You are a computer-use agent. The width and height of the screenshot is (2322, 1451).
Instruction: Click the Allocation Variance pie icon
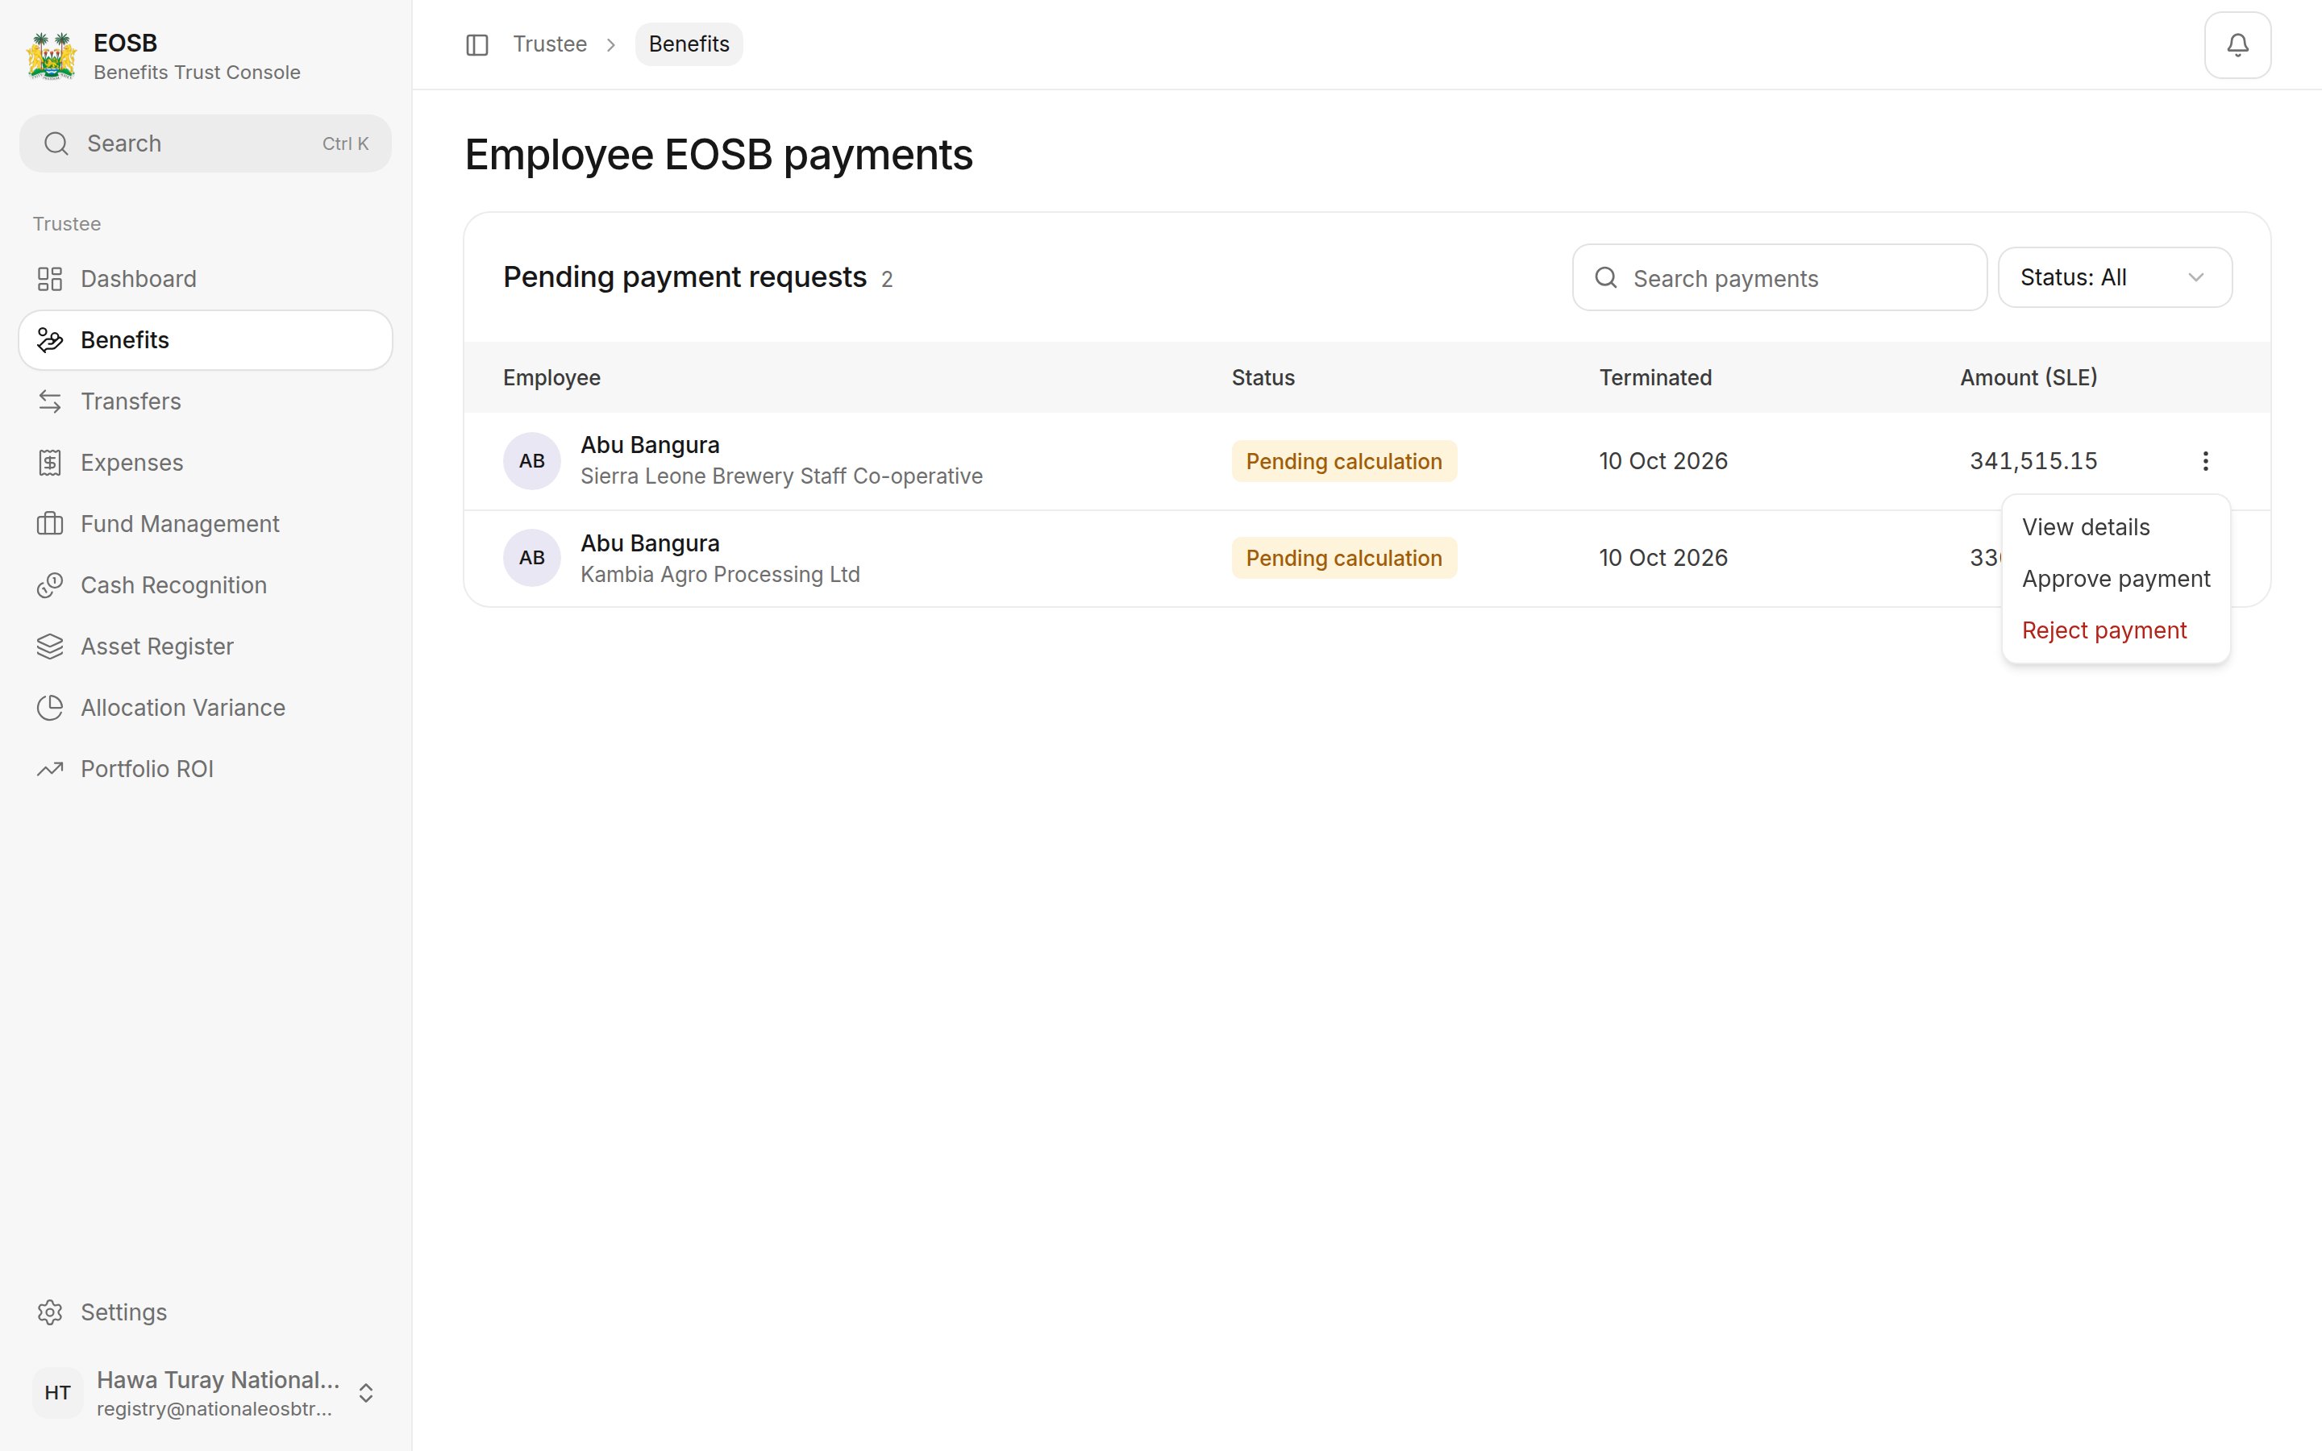50,709
